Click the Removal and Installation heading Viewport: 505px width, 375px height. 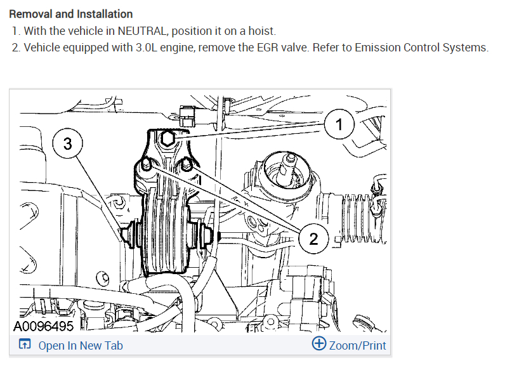71,14
